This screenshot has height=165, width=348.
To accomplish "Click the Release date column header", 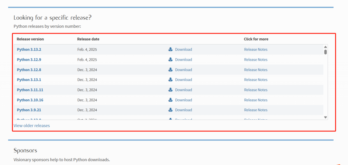I will click(x=88, y=39).
